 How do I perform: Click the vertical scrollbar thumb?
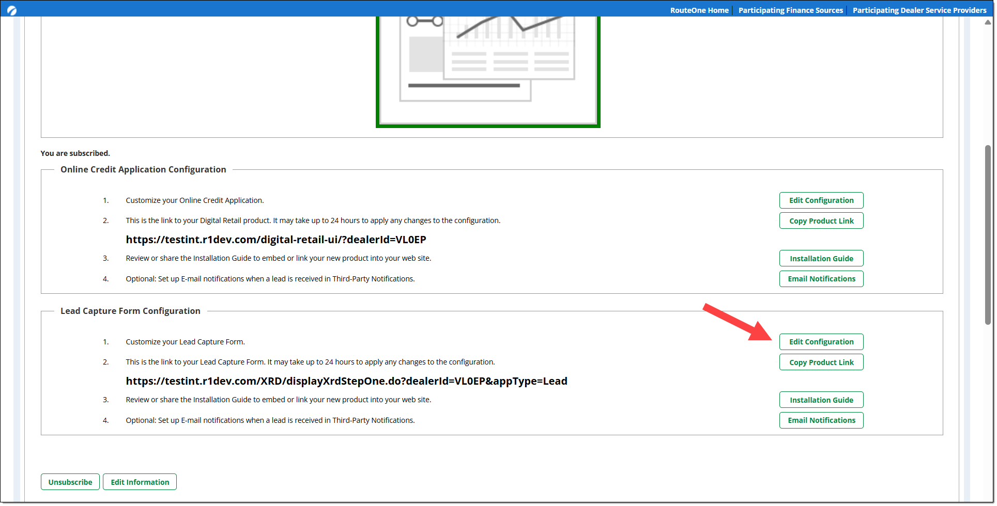click(x=988, y=235)
